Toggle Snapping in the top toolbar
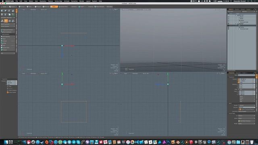This screenshot has height=145, width=258. 90,7
